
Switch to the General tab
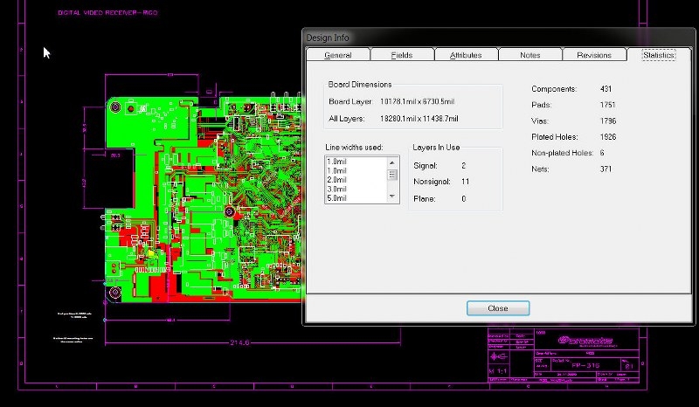(337, 55)
